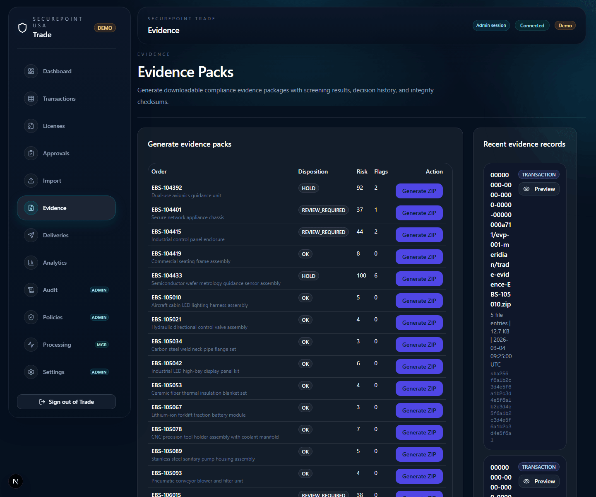This screenshot has height=497, width=596.
Task: Click first TRANSACTION tag in recent records
Action: pyautogui.click(x=539, y=174)
